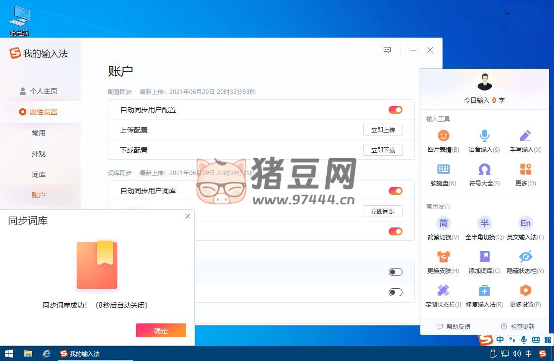Click Sogou icon in system tray
The height and width of the screenshot is (361, 554).
click(x=542, y=353)
